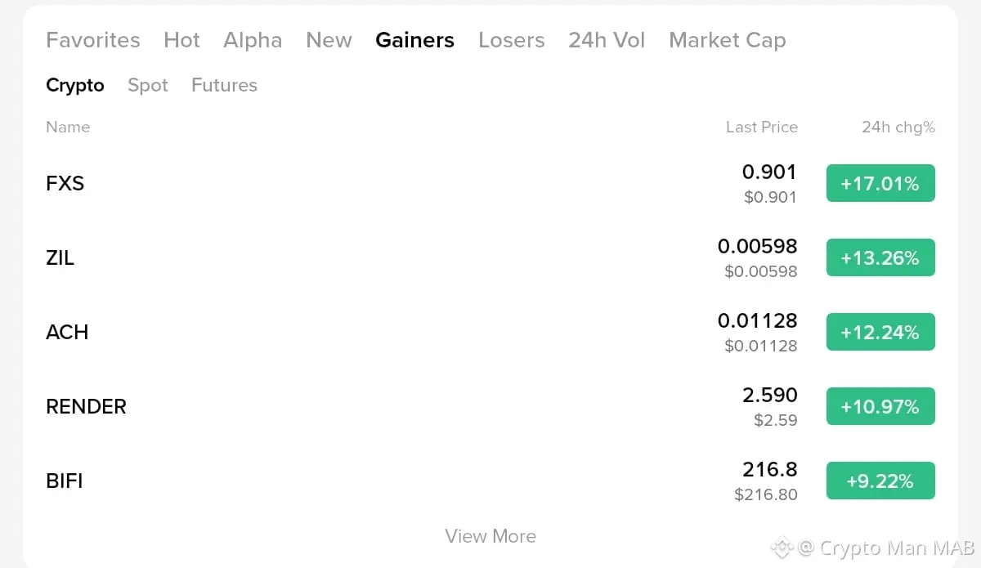
Task: Show the 24h Vol tab
Action: pyautogui.click(x=607, y=40)
